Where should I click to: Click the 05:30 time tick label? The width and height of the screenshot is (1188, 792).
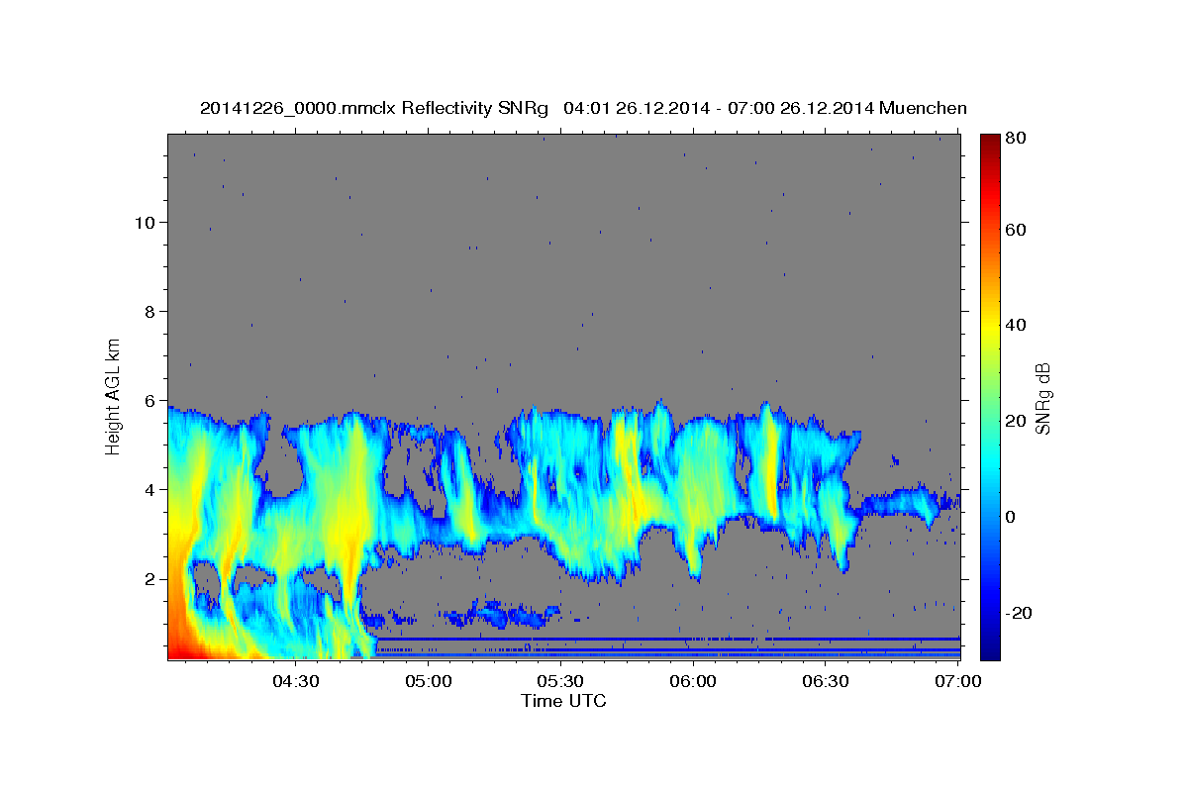(x=560, y=681)
